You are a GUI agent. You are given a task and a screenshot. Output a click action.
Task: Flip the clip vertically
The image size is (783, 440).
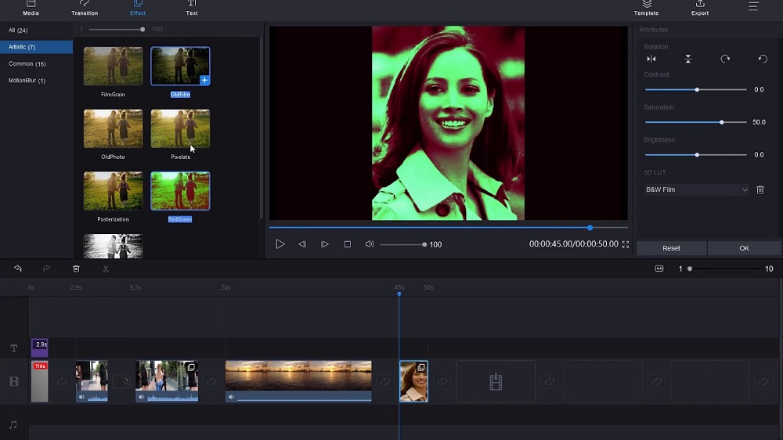pyautogui.click(x=687, y=59)
